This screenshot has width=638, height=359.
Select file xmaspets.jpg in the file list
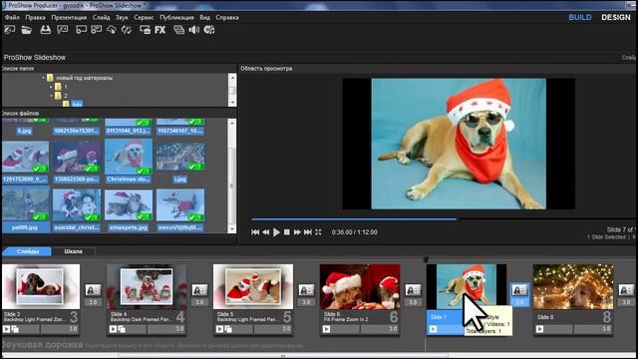[129, 210]
